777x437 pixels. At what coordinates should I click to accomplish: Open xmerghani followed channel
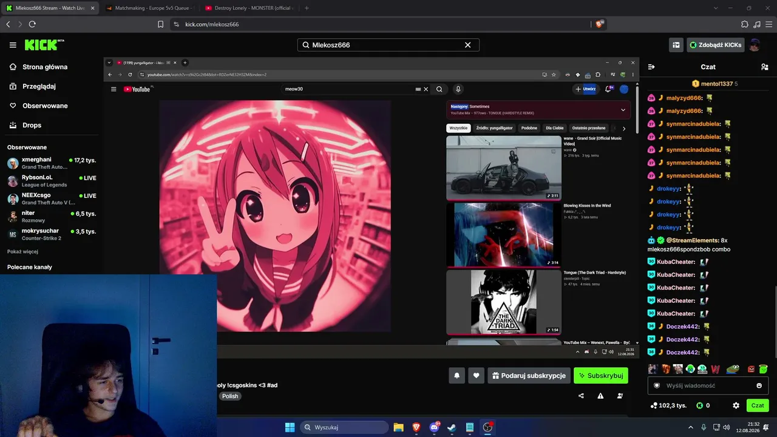pos(52,163)
